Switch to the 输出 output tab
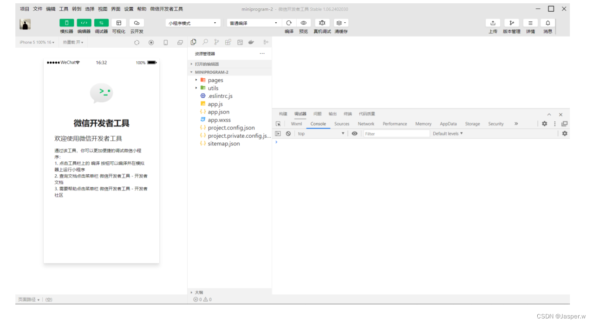The height and width of the screenshot is (324, 593). pyautogui.click(x=332, y=114)
